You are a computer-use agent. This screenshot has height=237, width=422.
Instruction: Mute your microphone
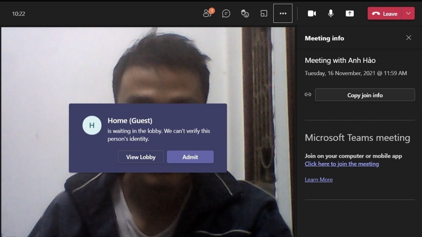[331, 13]
